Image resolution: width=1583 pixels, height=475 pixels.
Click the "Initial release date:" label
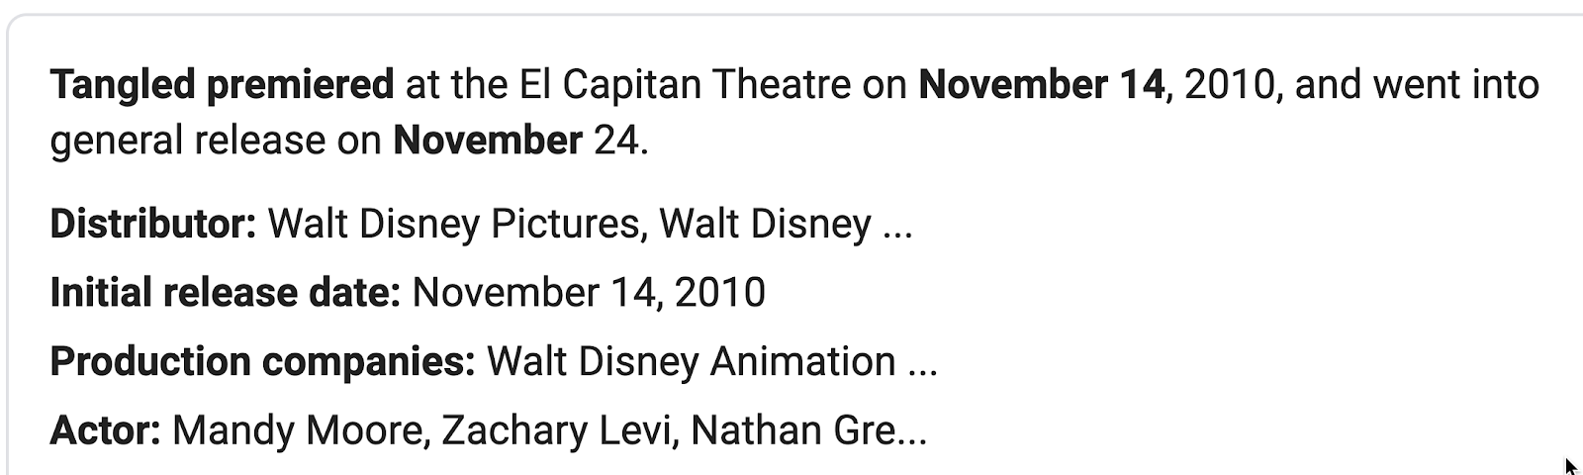click(x=225, y=293)
